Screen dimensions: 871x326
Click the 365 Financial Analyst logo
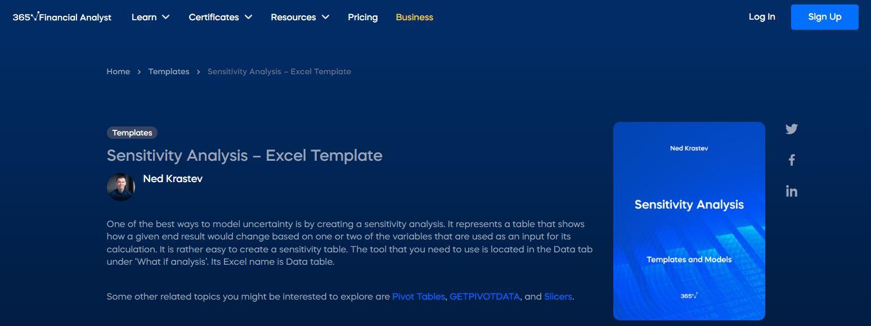tap(61, 17)
